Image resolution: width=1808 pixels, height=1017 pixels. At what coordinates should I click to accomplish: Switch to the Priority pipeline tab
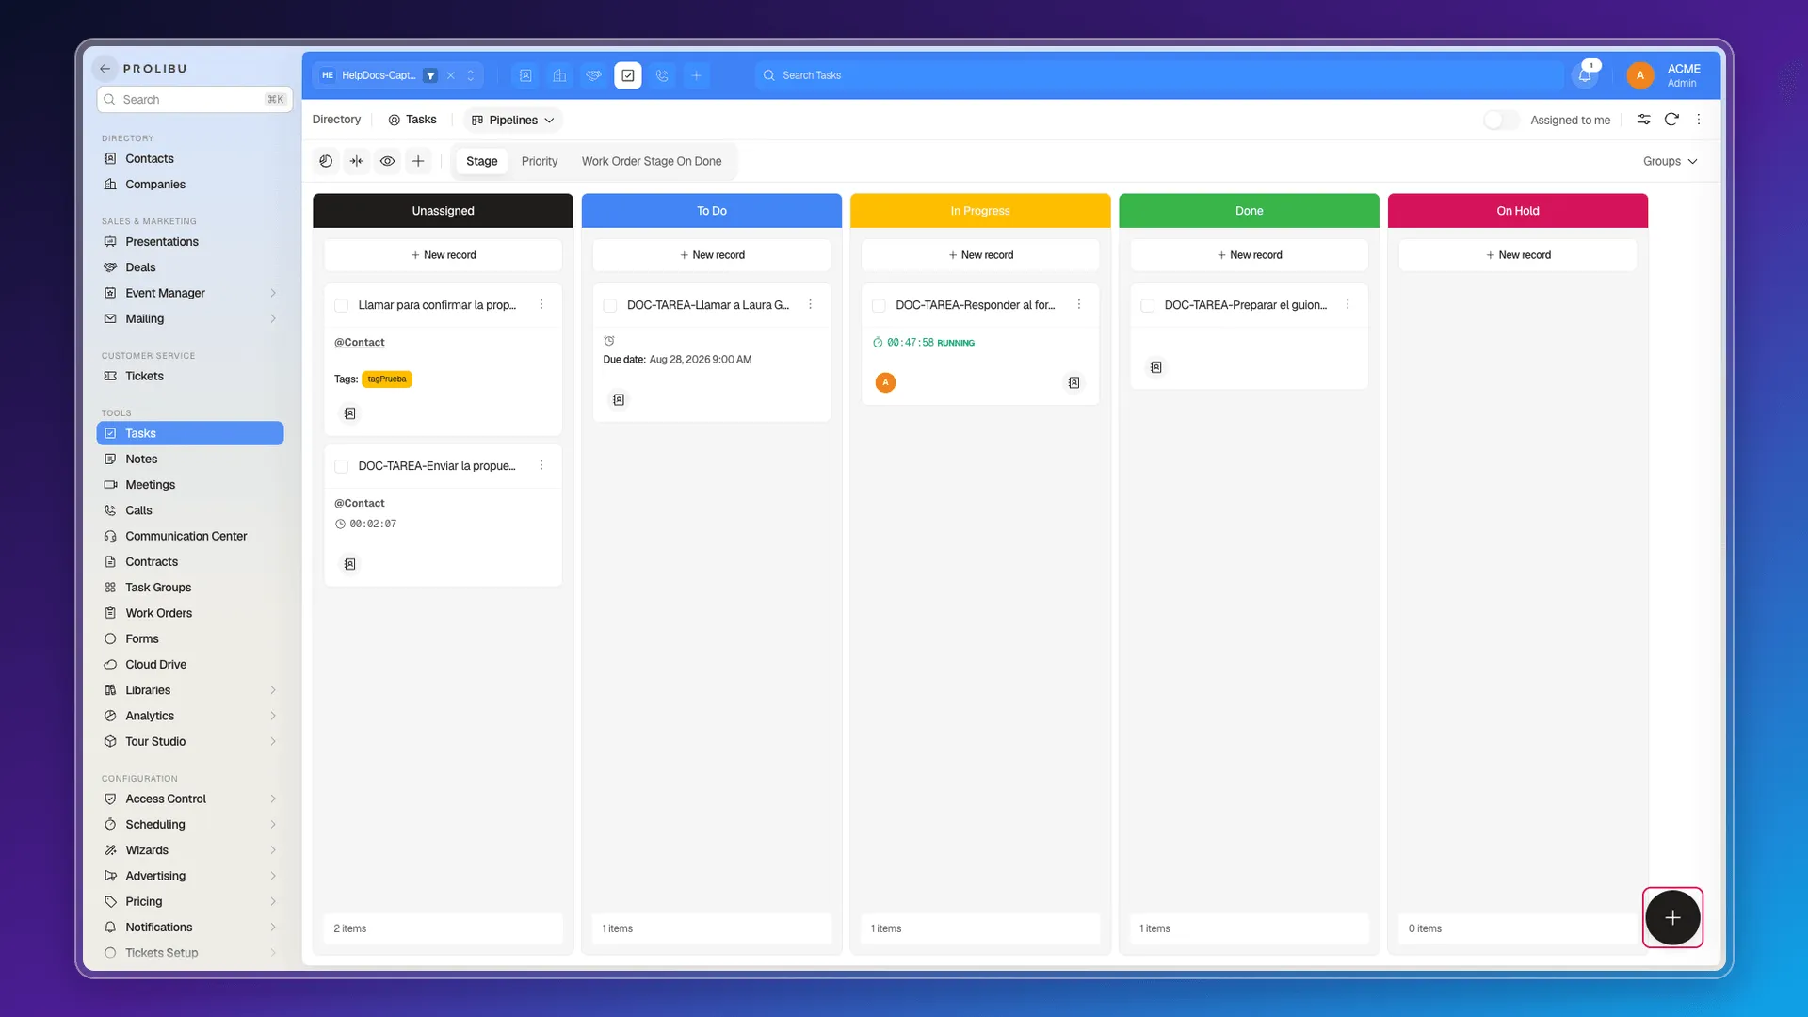[x=540, y=161]
